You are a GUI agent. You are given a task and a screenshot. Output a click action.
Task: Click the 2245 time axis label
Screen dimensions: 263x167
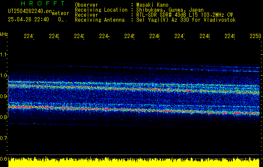coord(129,36)
